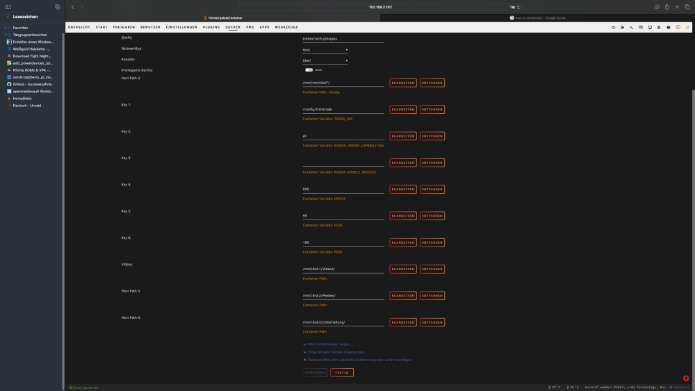Click the red back-to-top arrow icon
This screenshot has width=695, height=391.
(x=686, y=378)
